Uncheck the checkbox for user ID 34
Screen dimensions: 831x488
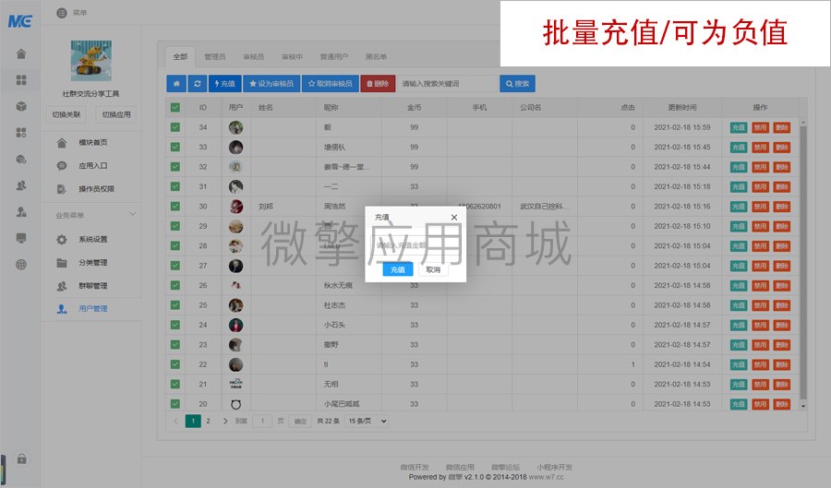click(x=175, y=127)
